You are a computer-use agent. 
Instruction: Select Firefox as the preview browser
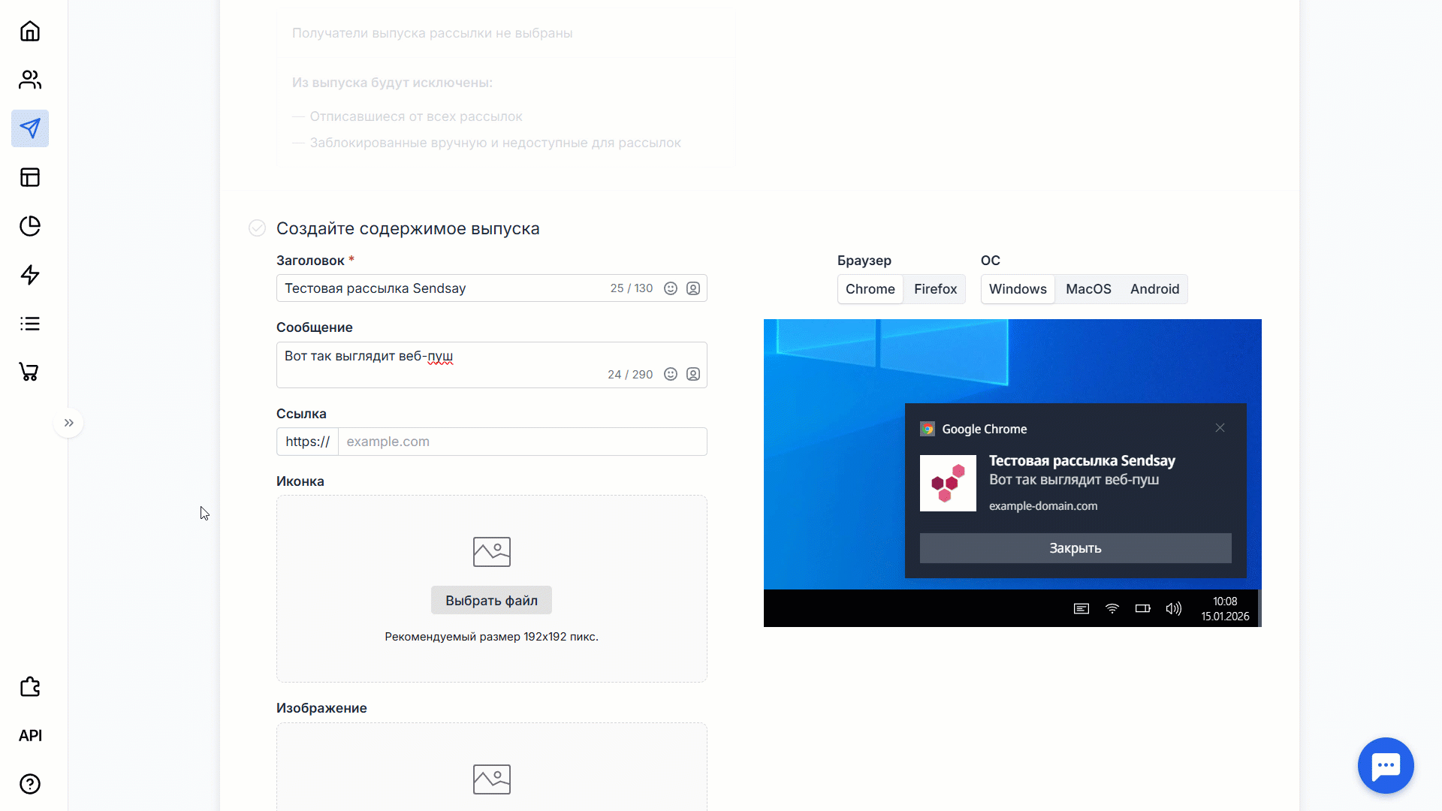934,288
